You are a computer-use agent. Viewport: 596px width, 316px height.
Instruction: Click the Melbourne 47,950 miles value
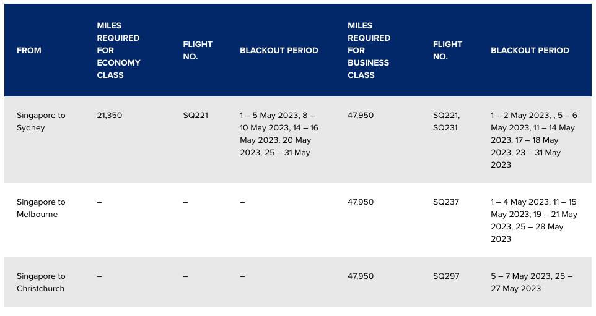tap(361, 202)
